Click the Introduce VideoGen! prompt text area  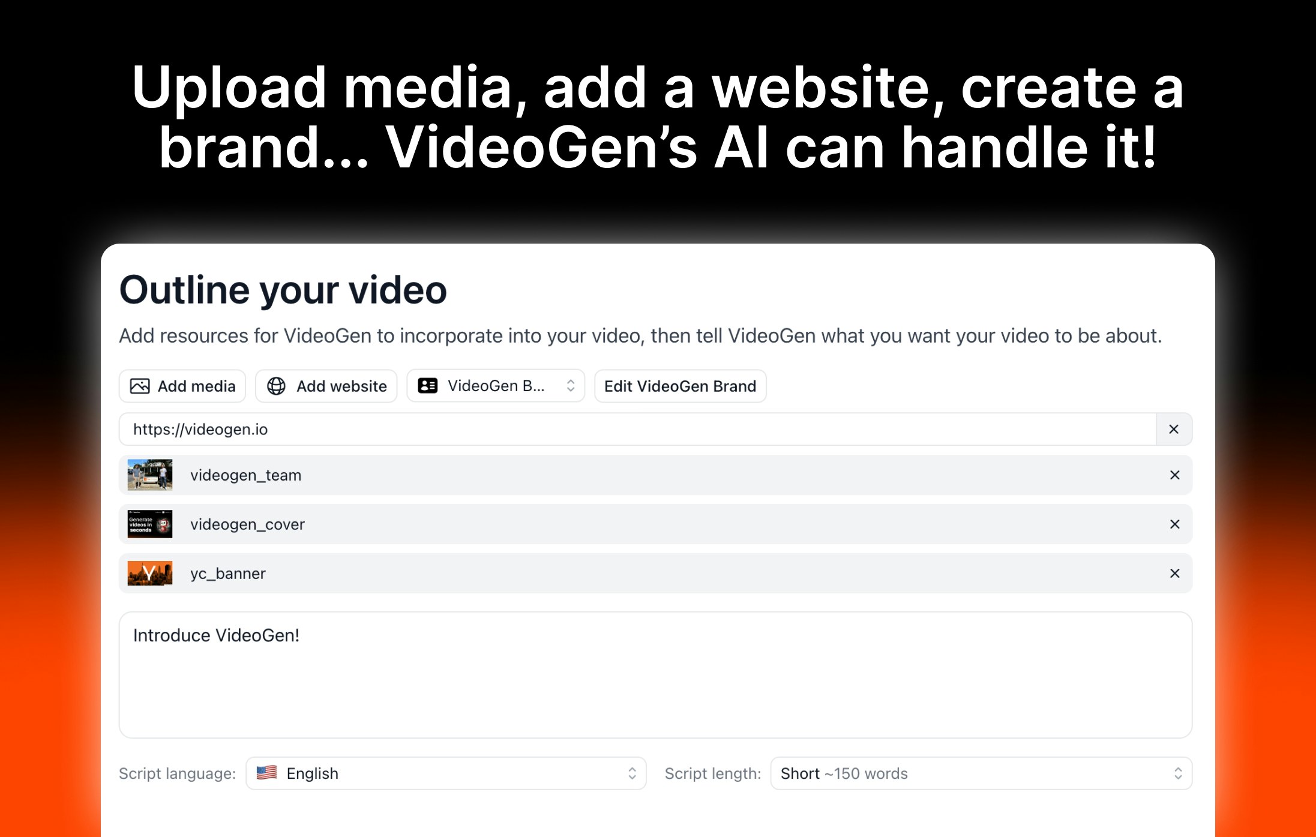click(x=655, y=675)
